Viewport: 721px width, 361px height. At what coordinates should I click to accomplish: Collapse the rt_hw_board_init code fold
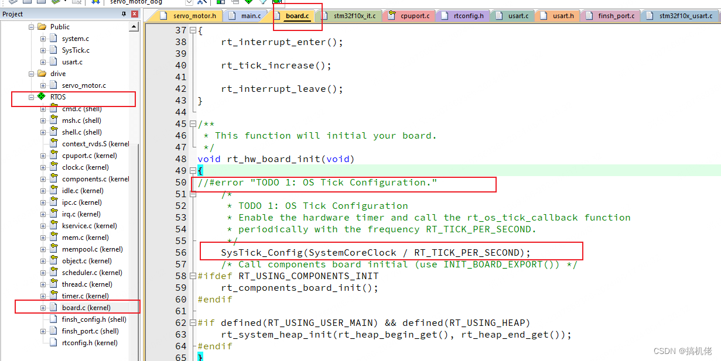pos(193,170)
